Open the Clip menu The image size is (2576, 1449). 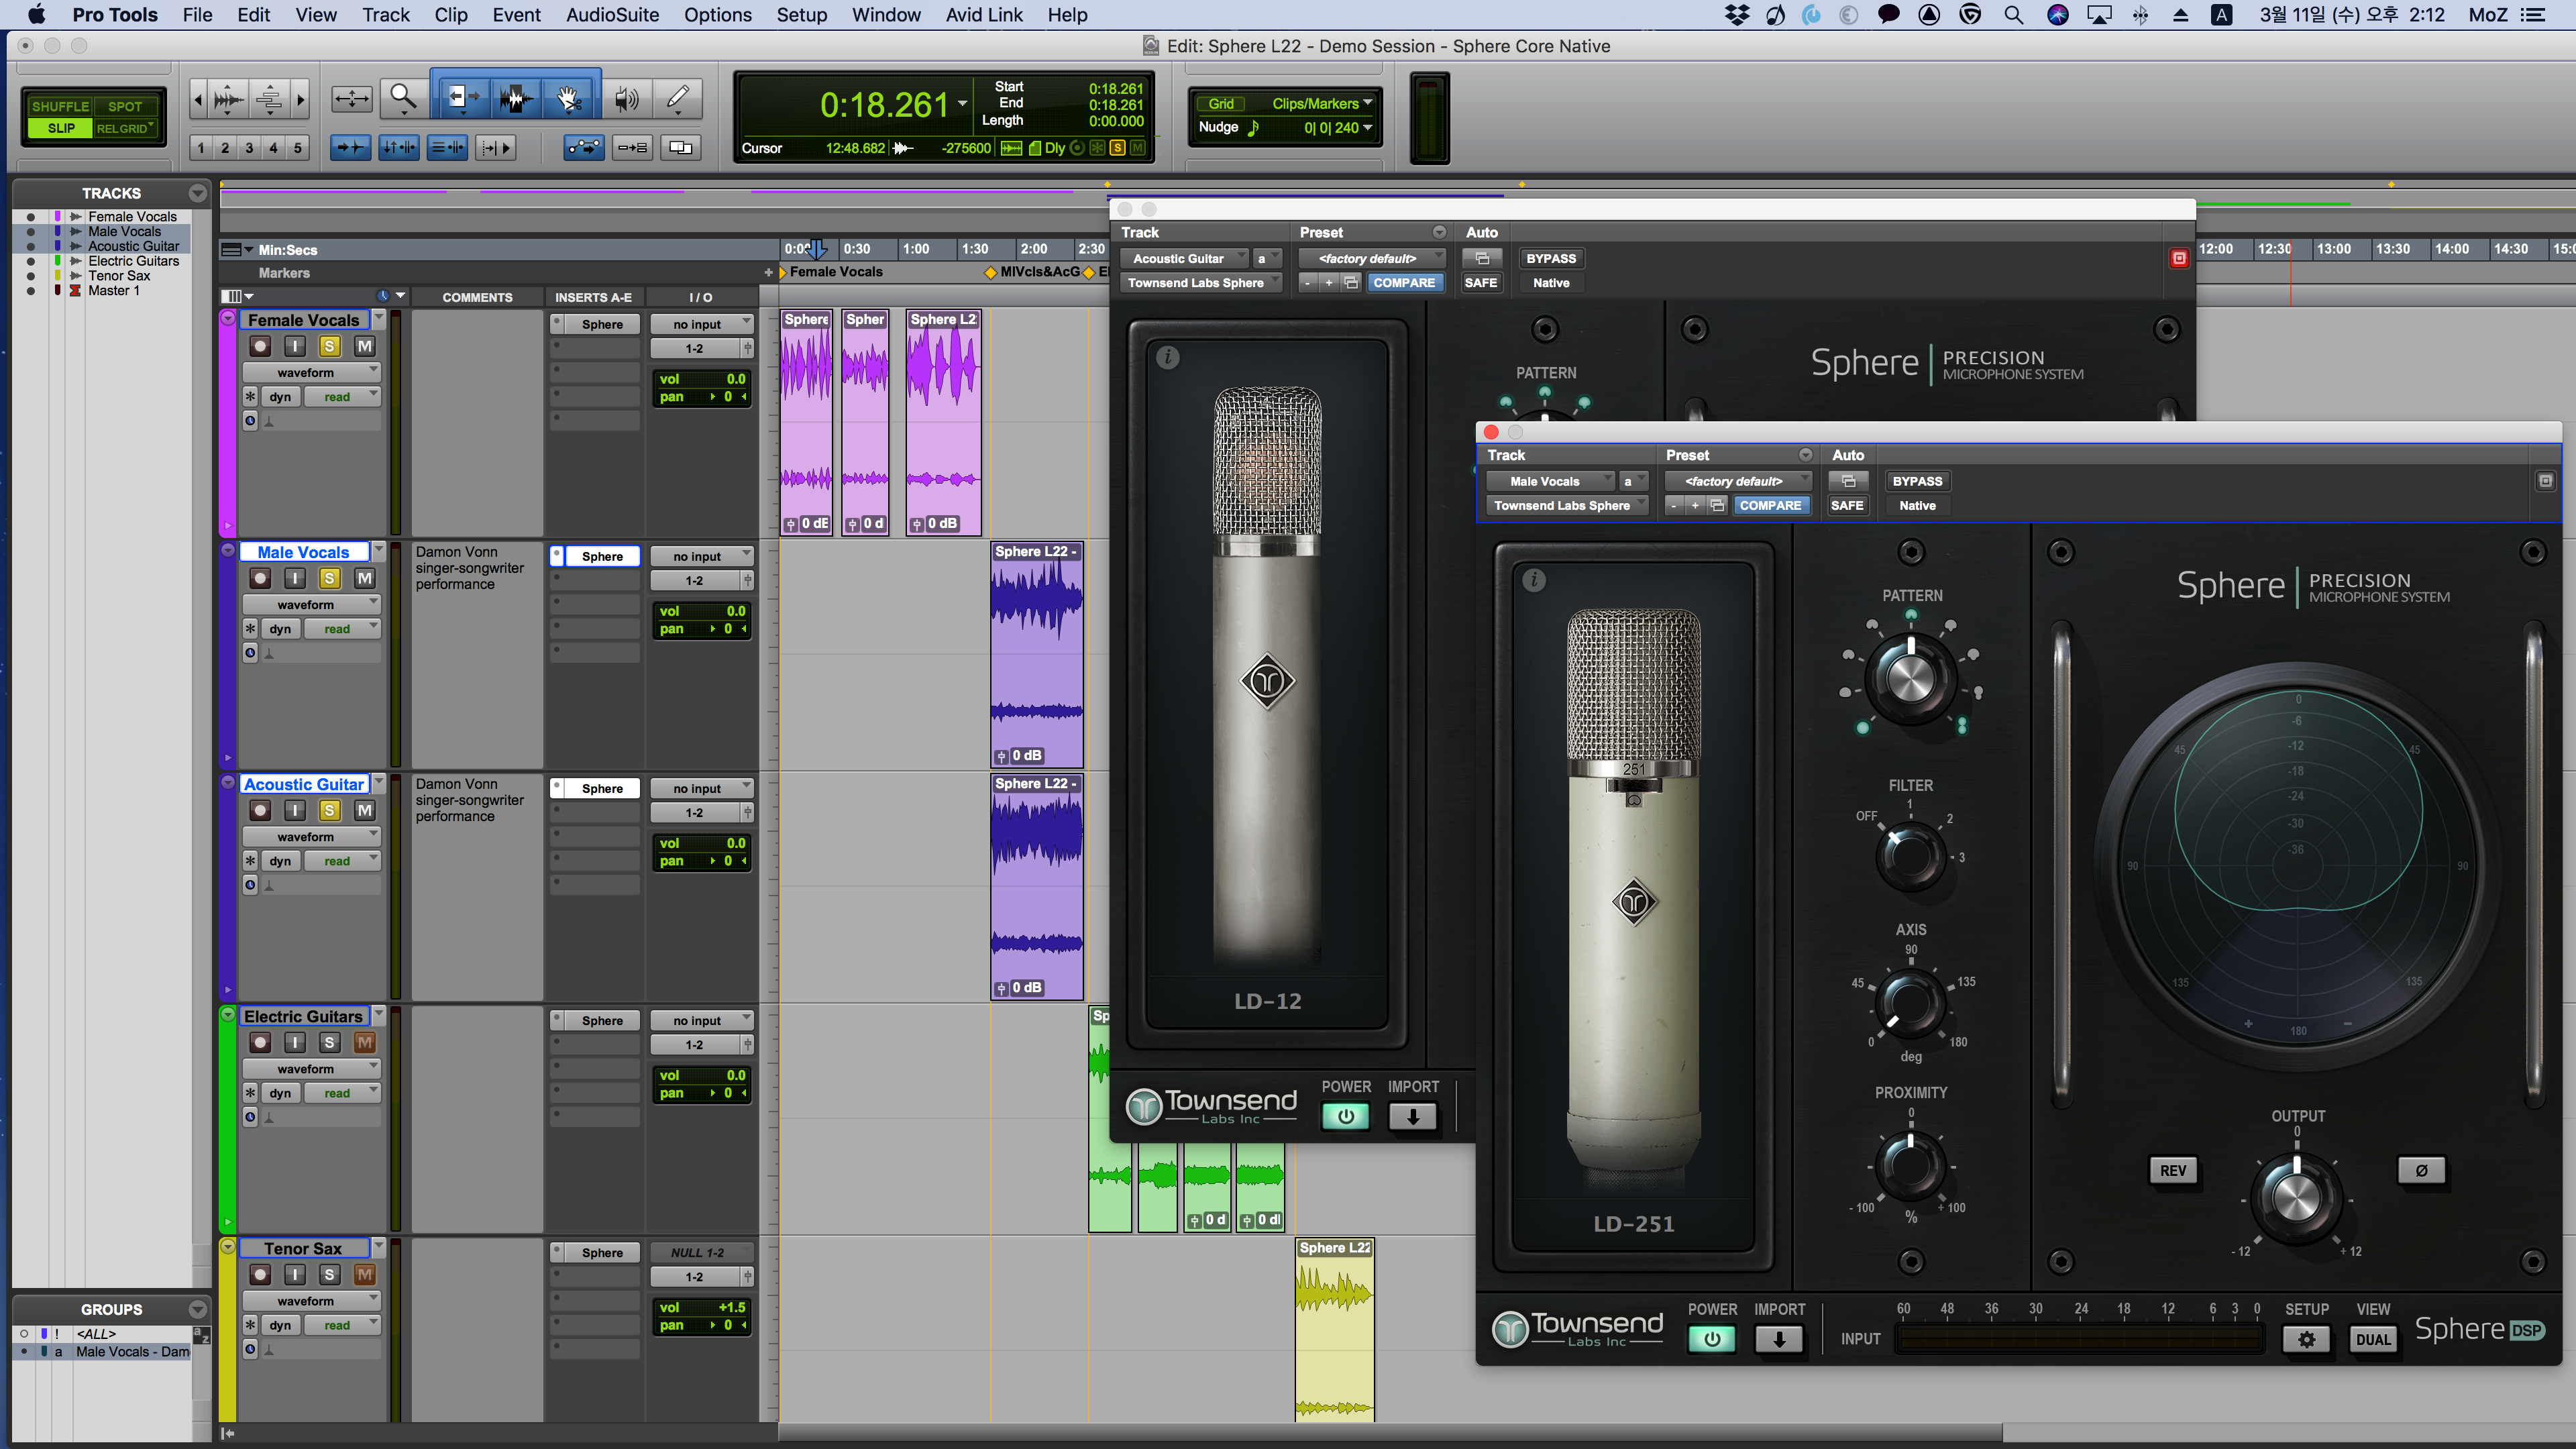451,15
